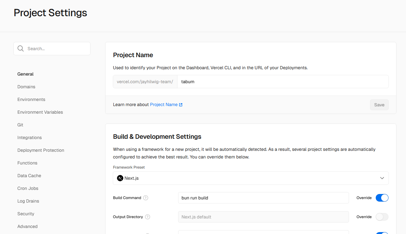Click the search magnifier icon in sidebar
This screenshot has height=234, width=406.
(x=21, y=49)
